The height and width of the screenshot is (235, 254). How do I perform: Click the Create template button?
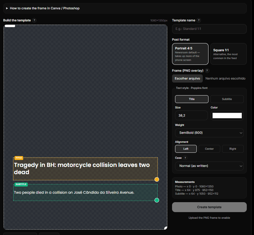tap(209, 207)
